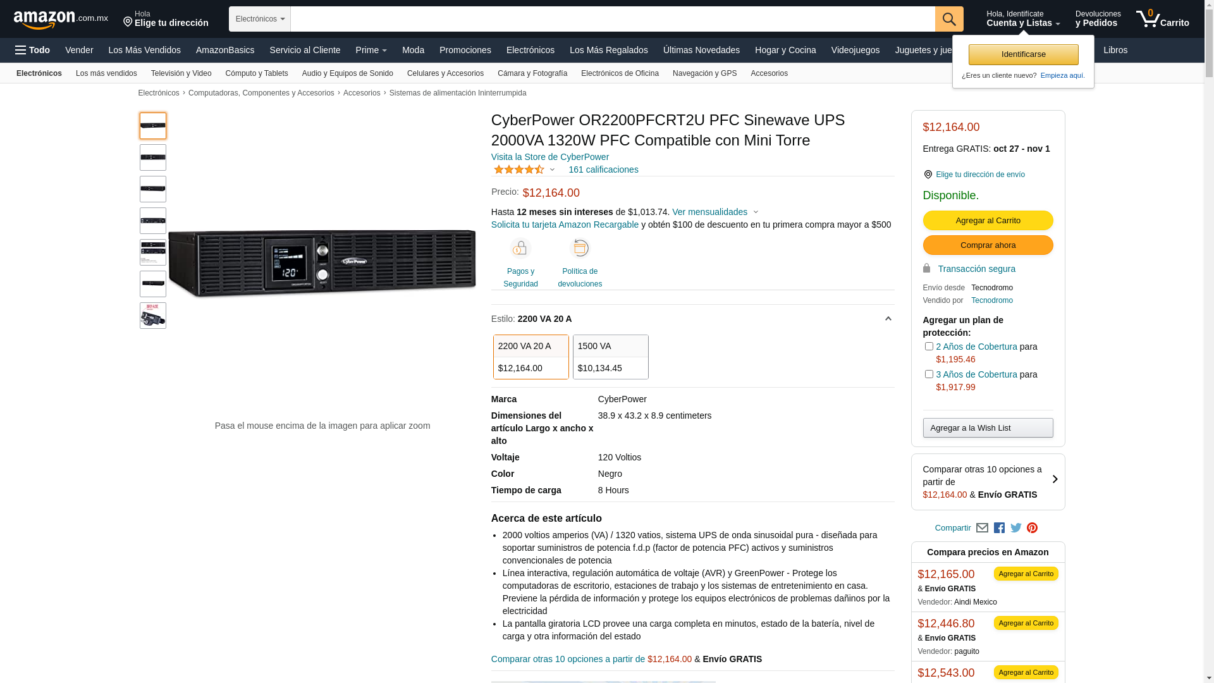
Task: Click the Pagos y Seguridad icon
Action: point(520,249)
